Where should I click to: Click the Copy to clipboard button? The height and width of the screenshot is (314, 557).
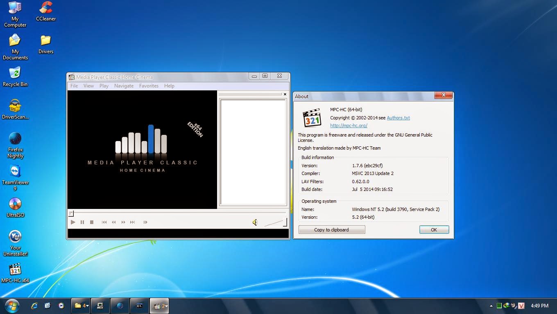[331, 230]
